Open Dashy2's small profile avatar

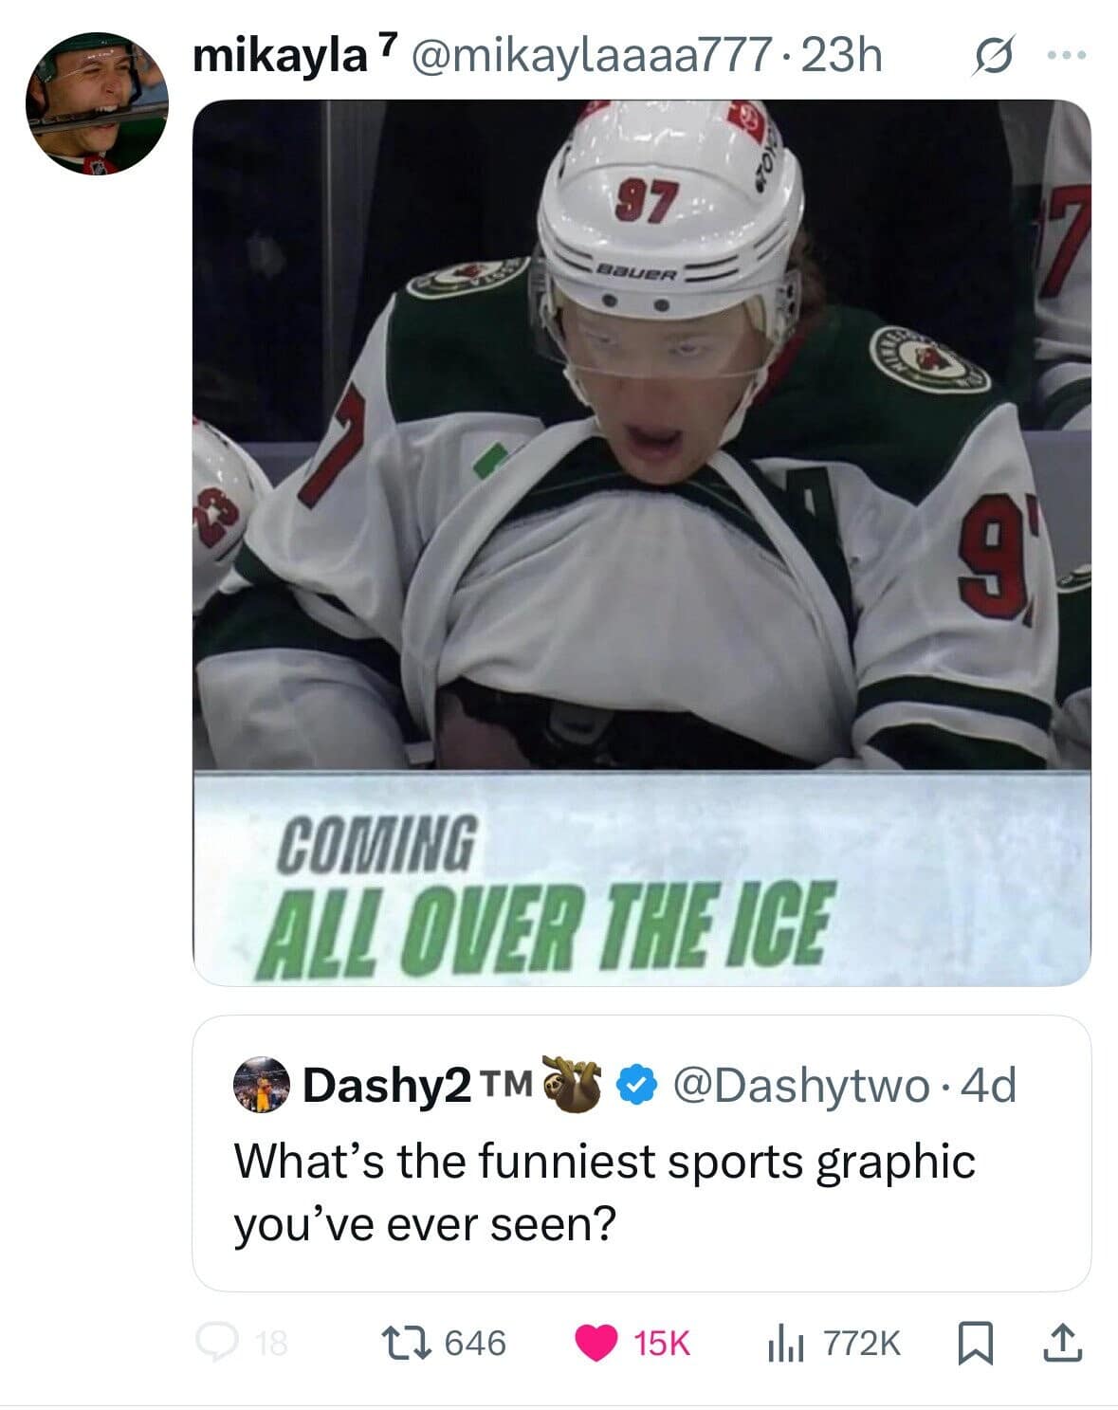263,1084
